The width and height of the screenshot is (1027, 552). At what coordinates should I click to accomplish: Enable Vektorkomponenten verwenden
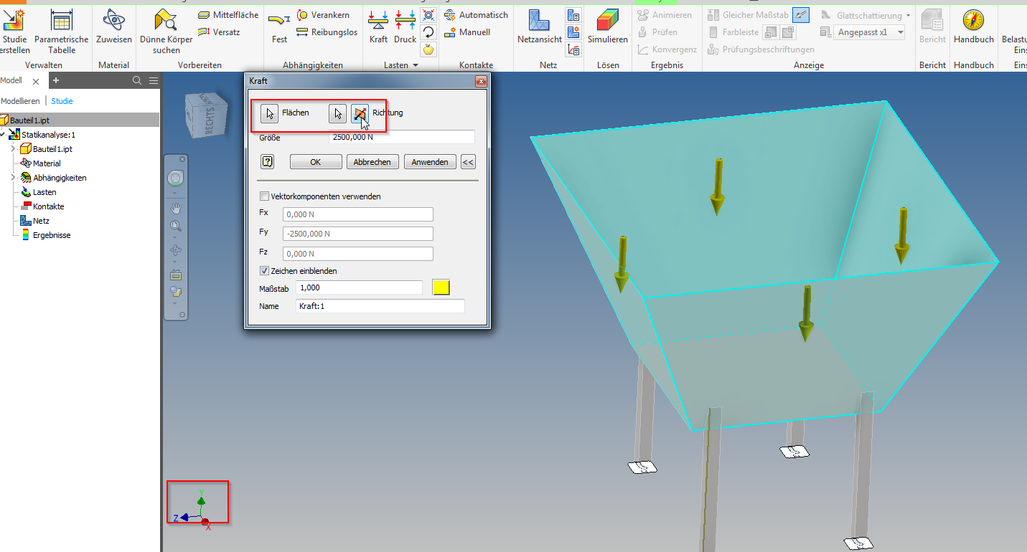[x=265, y=196]
